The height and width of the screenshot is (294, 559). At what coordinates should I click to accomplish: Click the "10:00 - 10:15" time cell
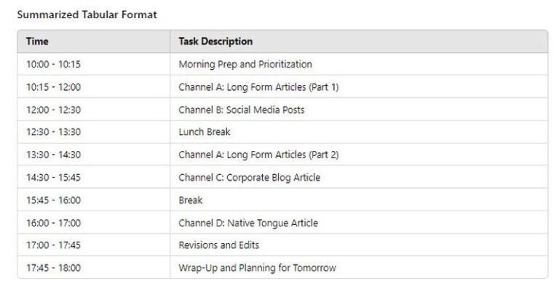pos(53,64)
